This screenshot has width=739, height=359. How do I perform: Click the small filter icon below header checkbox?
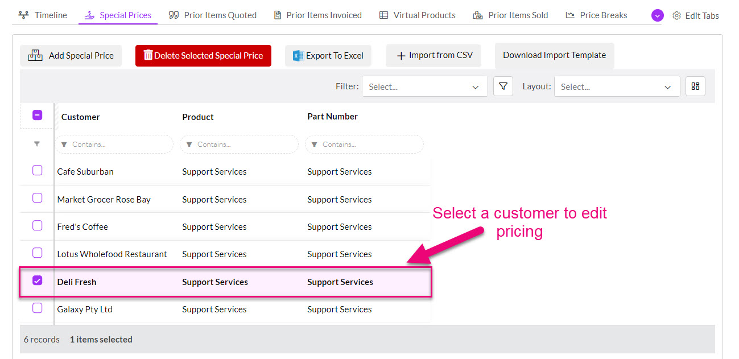pyautogui.click(x=37, y=145)
